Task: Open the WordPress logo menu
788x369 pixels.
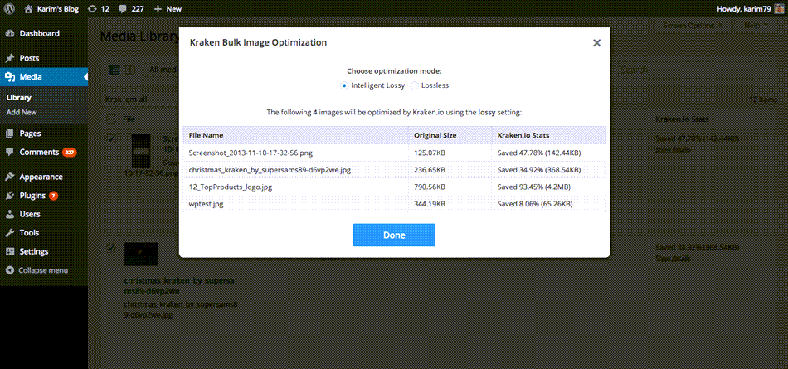Action: [10, 8]
